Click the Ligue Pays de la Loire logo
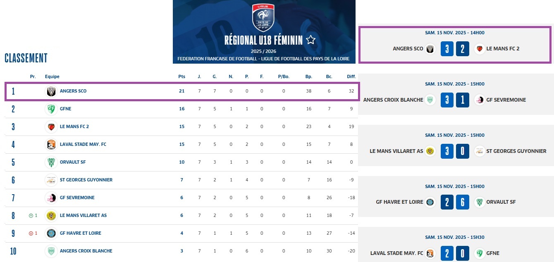 click(263, 18)
